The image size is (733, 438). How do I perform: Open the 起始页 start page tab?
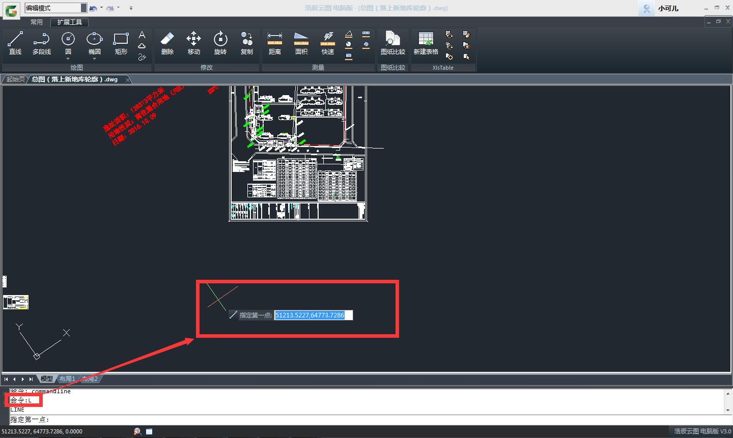click(15, 79)
